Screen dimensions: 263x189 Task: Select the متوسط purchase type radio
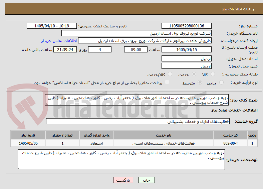tap(200, 82)
